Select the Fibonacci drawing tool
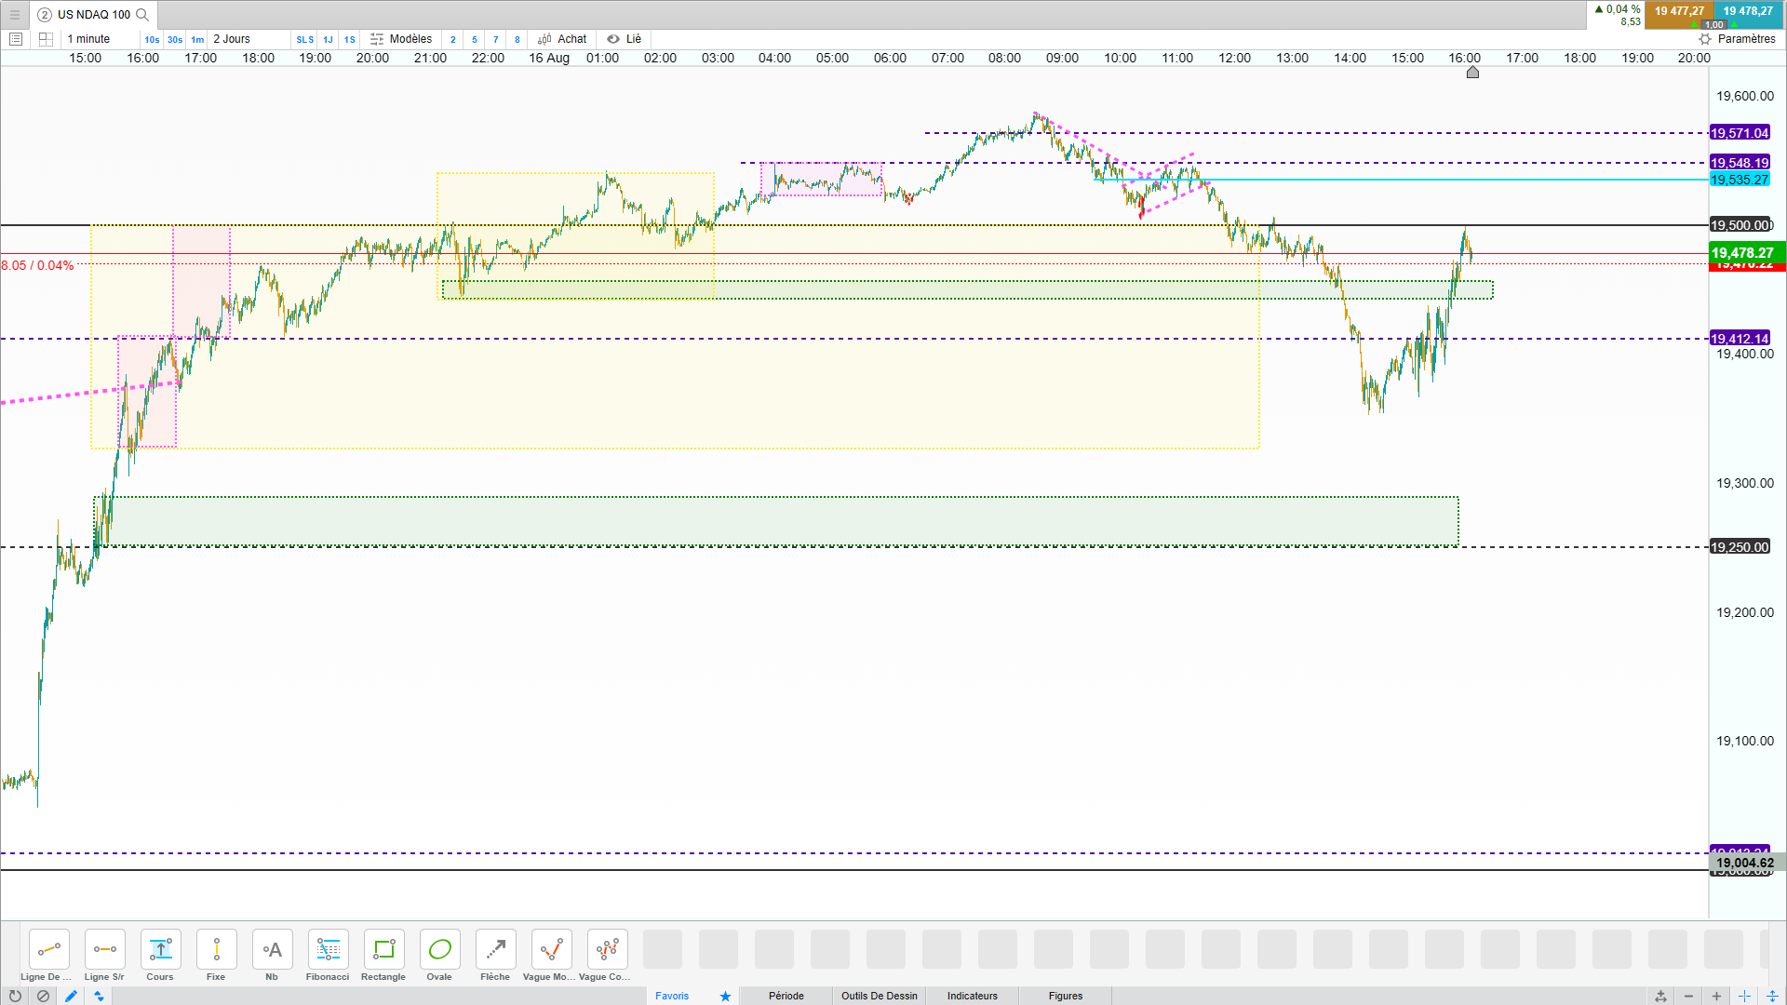Viewport: 1787px width, 1005px height. [328, 950]
